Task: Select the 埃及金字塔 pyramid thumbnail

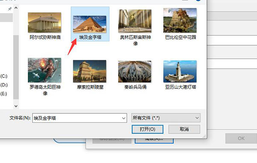Action: tap(90, 24)
